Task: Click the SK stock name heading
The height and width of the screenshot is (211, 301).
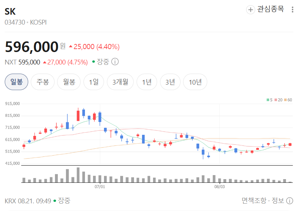Action: pos(10,11)
